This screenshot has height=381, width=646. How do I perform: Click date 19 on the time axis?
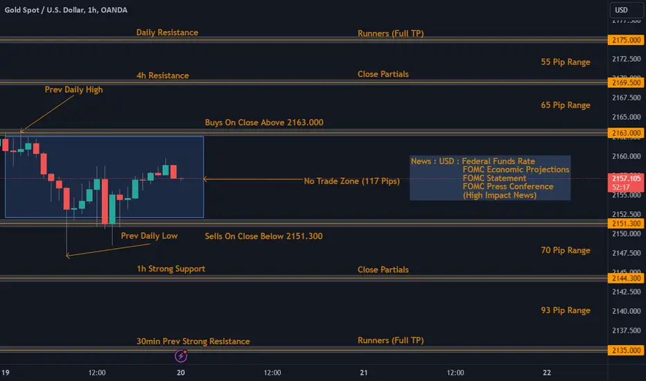tap(6, 373)
